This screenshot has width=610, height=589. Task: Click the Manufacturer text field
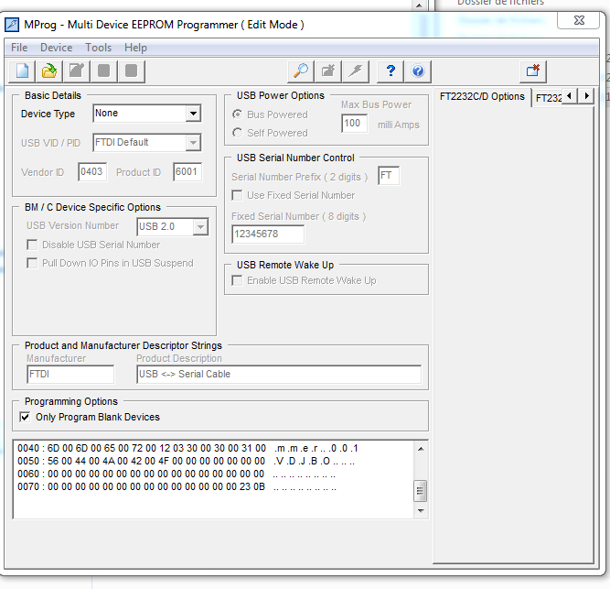click(x=70, y=375)
